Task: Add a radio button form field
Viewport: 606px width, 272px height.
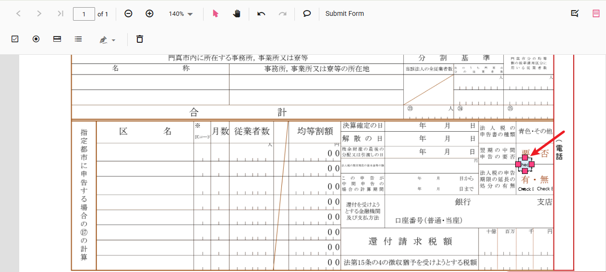Action: (36, 39)
